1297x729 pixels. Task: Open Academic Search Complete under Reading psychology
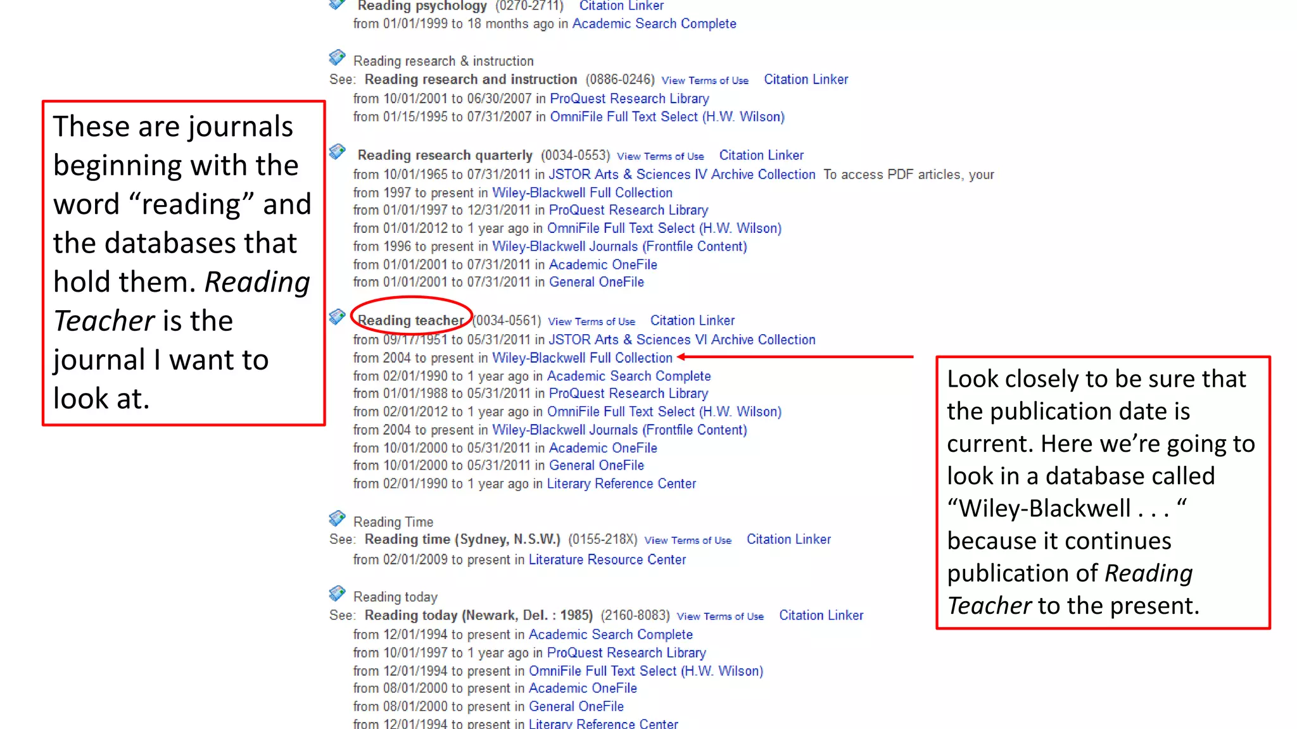coord(654,24)
